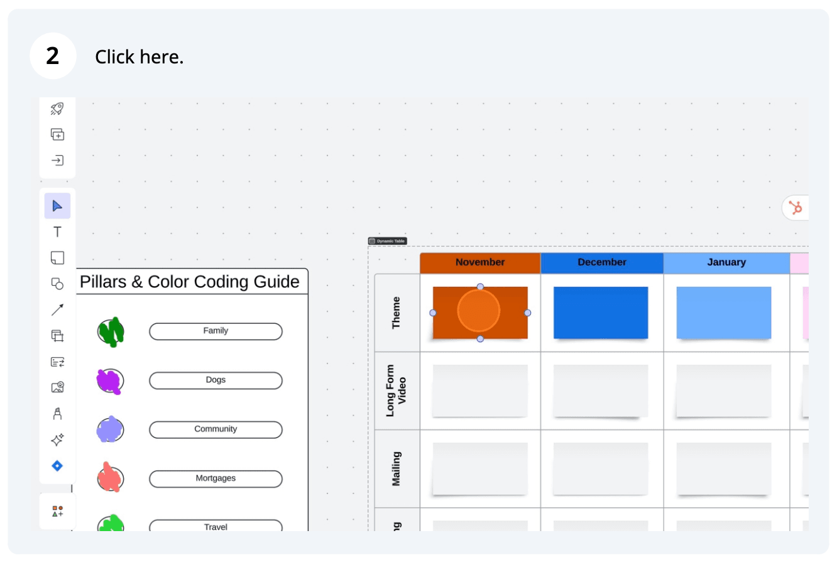Select the sticky note tool

(x=57, y=258)
